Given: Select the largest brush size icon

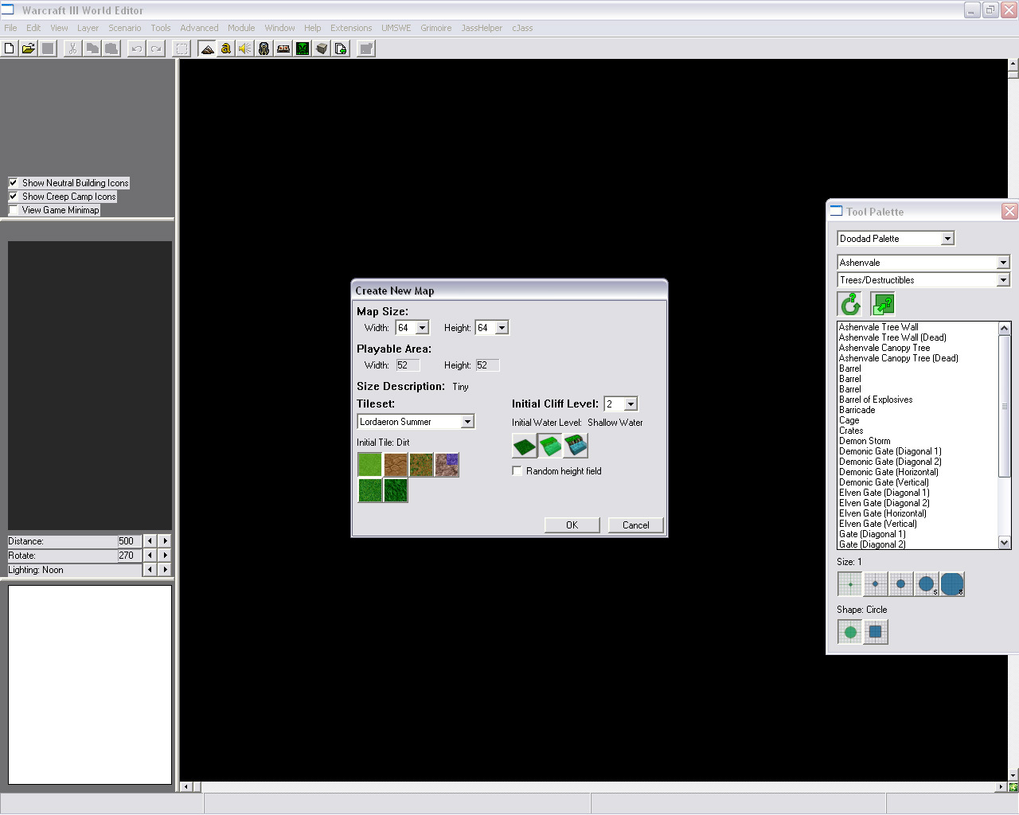Looking at the screenshot, I should (x=952, y=584).
